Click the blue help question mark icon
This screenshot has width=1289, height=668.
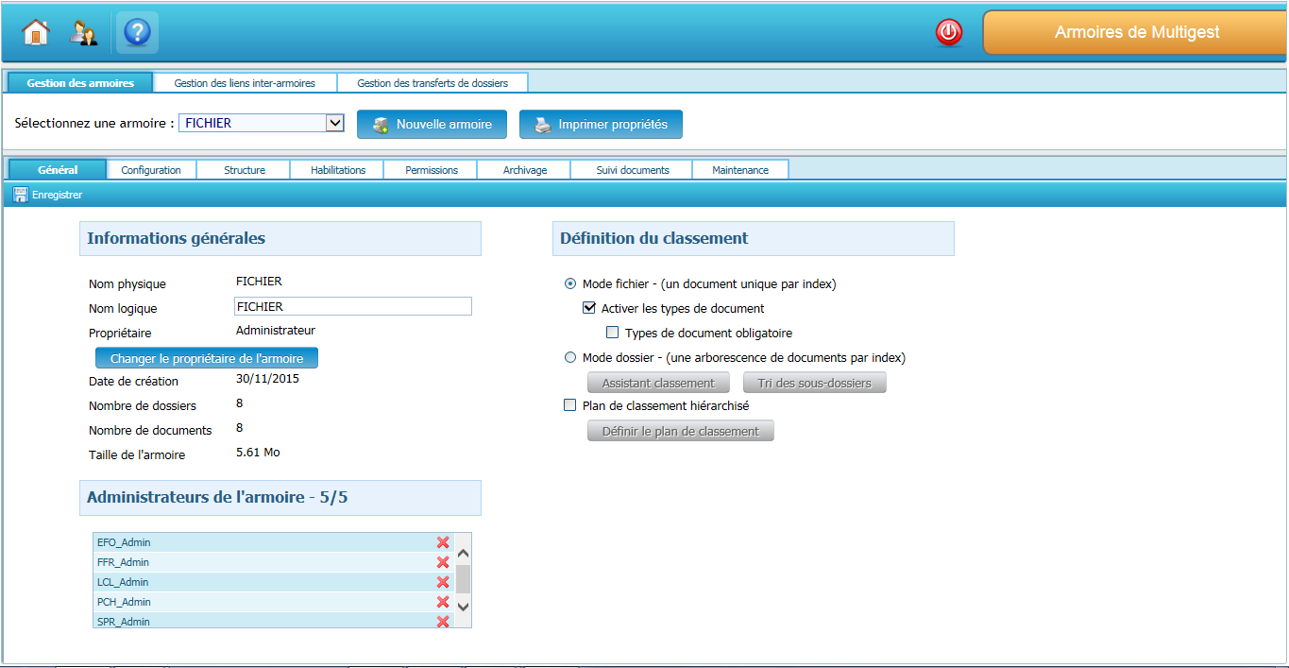[137, 32]
